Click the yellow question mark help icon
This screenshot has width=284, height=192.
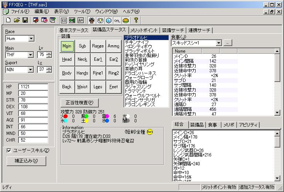pyautogui.click(x=136, y=20)
